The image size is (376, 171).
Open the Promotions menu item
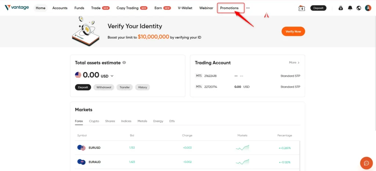(x=229, y=8)
